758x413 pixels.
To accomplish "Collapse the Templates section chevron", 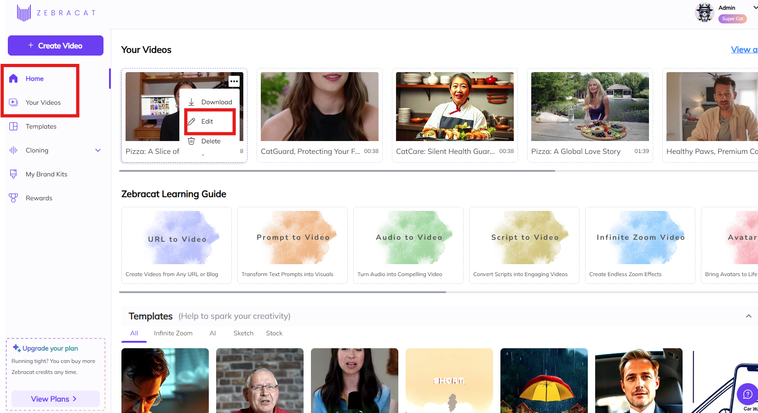I will [749, 316].
